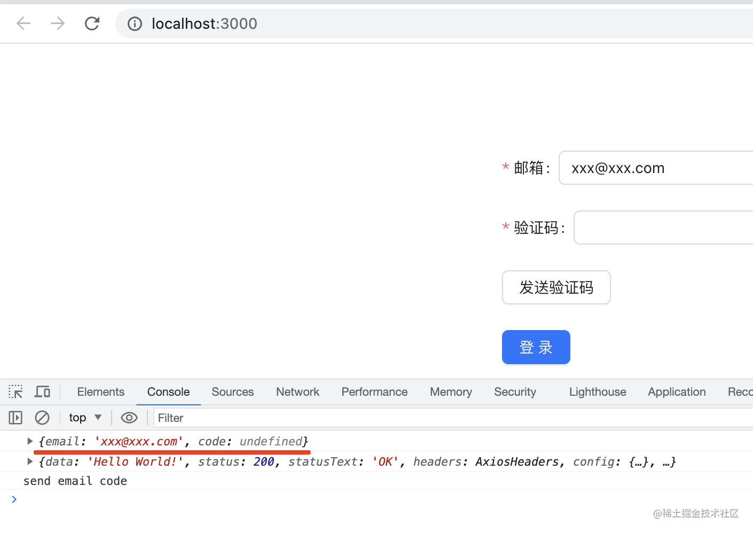
Task: View site information icon in address bar
Action: [135, 23]
